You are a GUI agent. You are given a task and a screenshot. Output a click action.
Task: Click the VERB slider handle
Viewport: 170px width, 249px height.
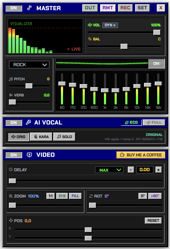click(x=12, y=102)
